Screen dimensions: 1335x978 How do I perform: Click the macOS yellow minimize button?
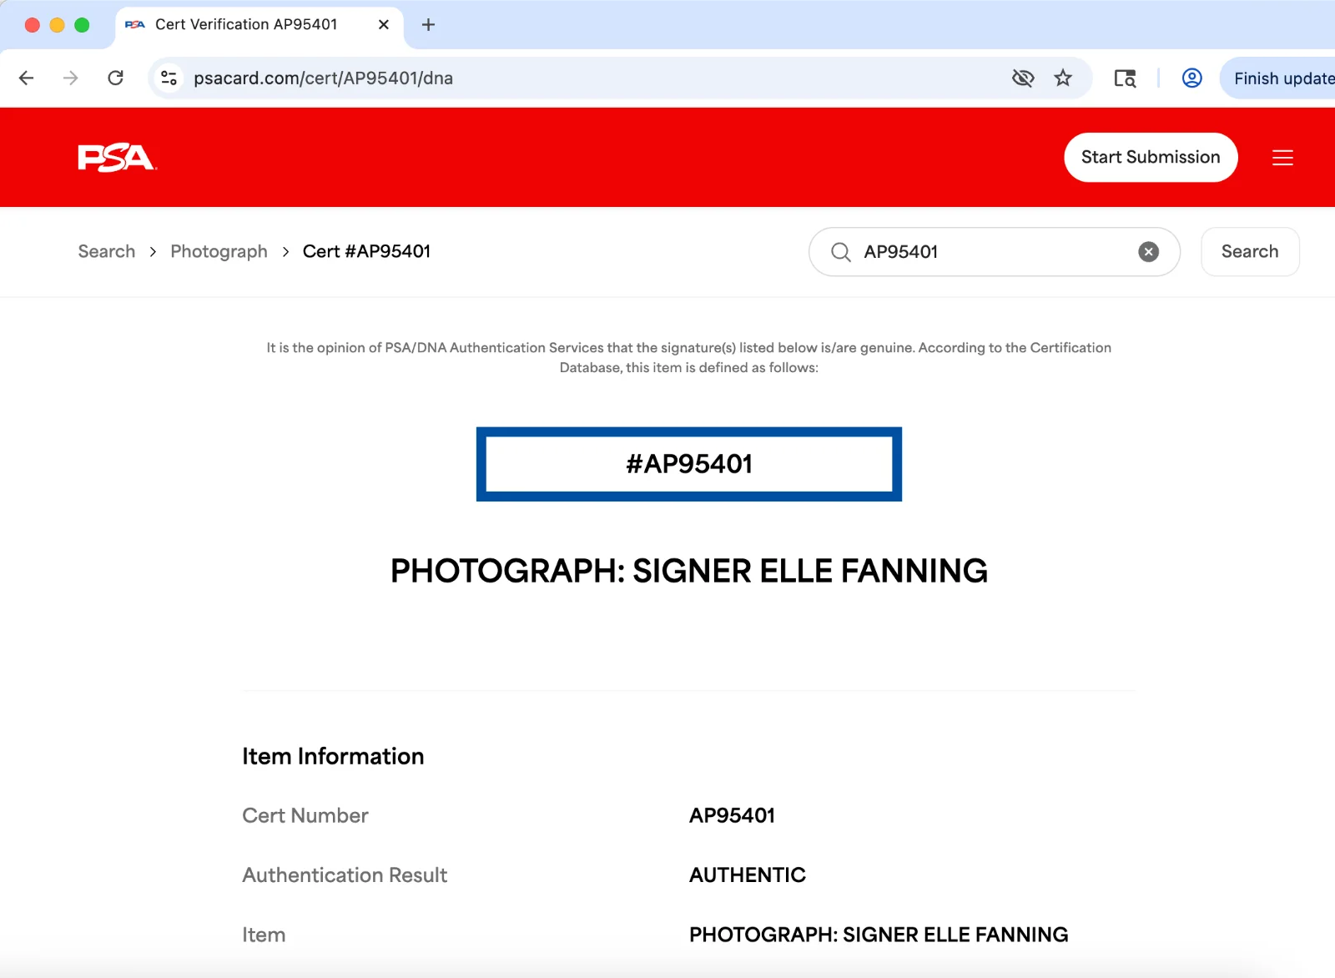pyautogui.click(x=58, y=24)
